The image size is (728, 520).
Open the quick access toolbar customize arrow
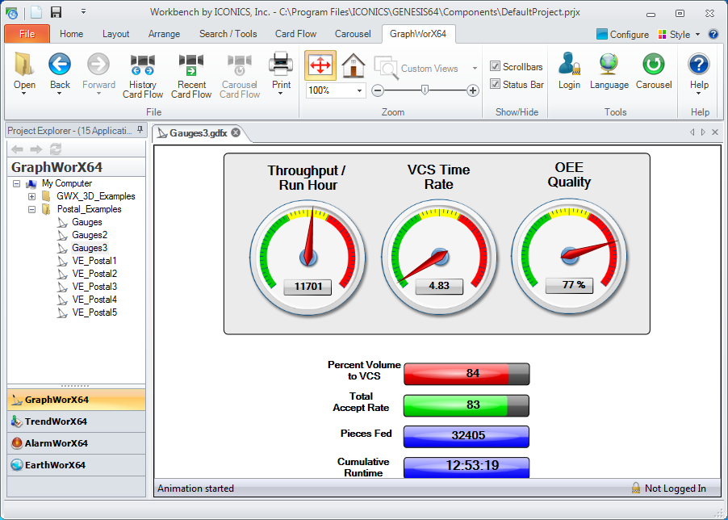coord(84,11)
